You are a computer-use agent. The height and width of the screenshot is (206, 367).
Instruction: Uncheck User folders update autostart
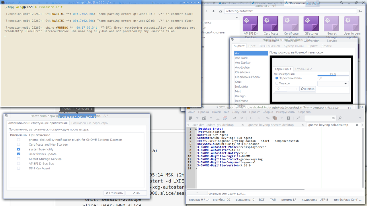pyautogui.click(x=19, y=154)
